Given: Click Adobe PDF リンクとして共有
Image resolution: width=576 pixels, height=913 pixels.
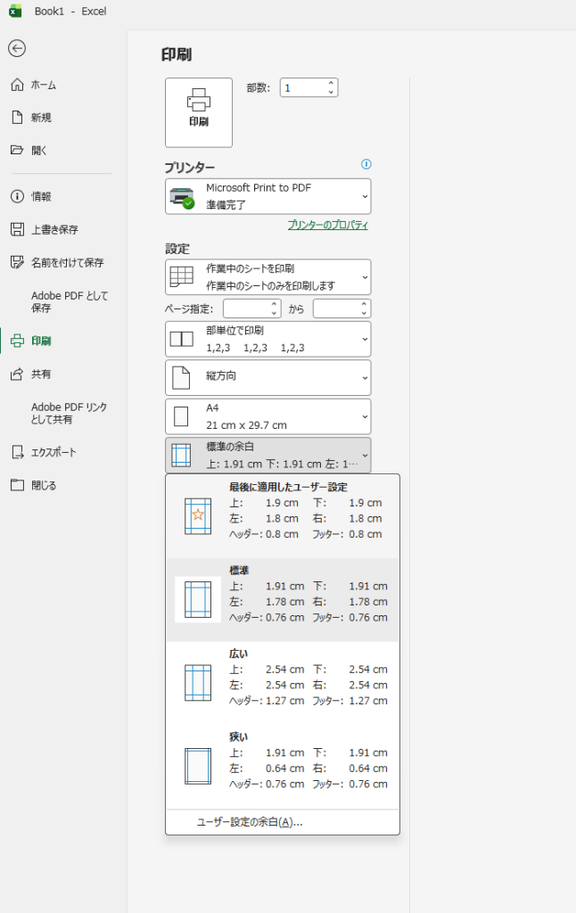Looking at the screenshot, I should pyautogui.click(x=69, y=413).
